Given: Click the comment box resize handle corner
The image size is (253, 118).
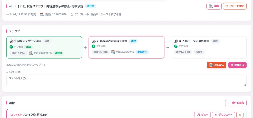Looking at the screenshot, I should (x=245, y=85).
